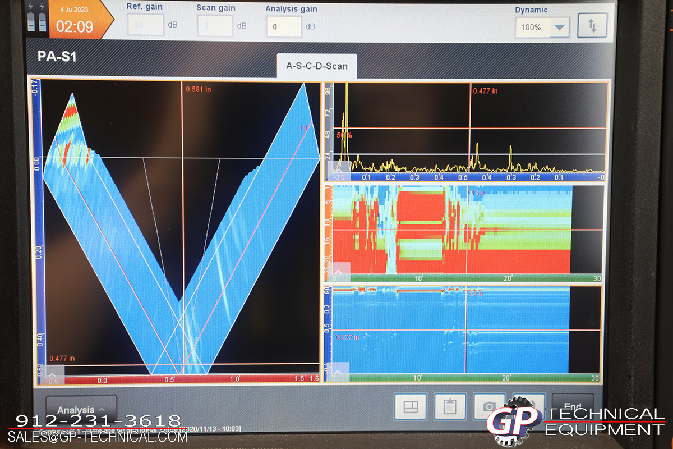Expand the Analysis menu
The image size is (673, 449).
(81, 410)
